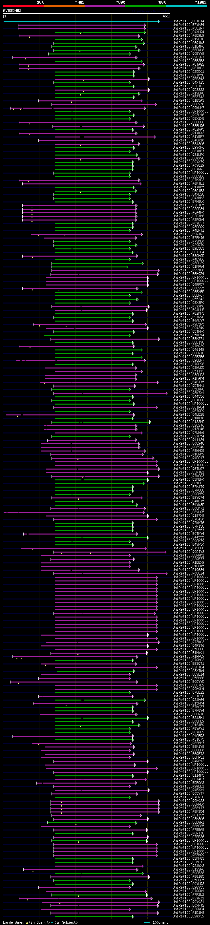Select hit UniRef100_Q4RP57

(188, 285)
